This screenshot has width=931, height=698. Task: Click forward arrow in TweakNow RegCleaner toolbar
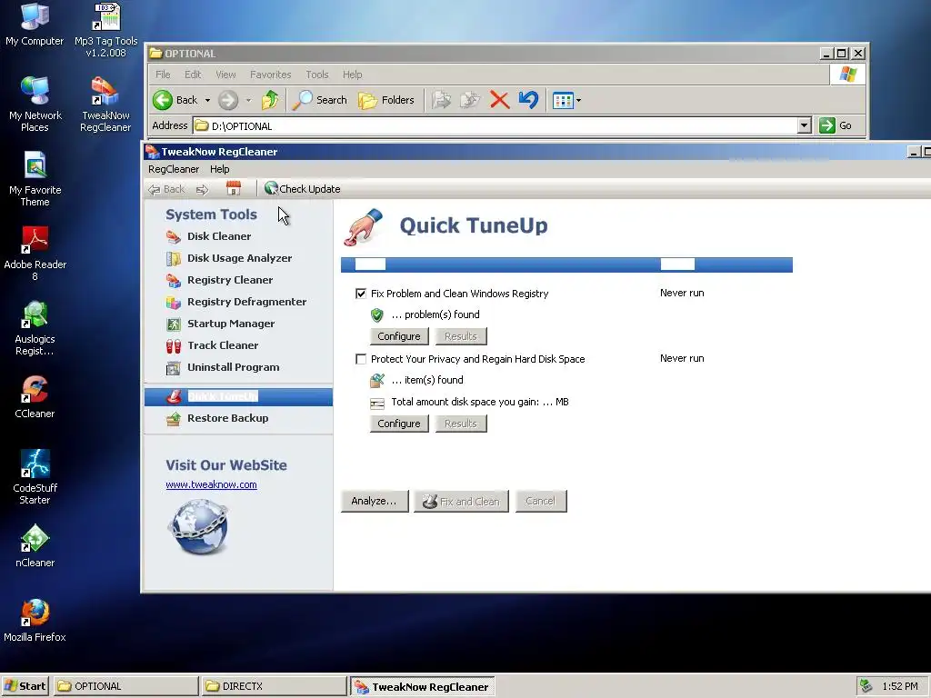203,189
